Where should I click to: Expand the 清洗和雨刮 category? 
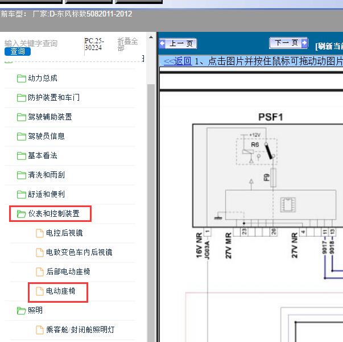(47, 175)
